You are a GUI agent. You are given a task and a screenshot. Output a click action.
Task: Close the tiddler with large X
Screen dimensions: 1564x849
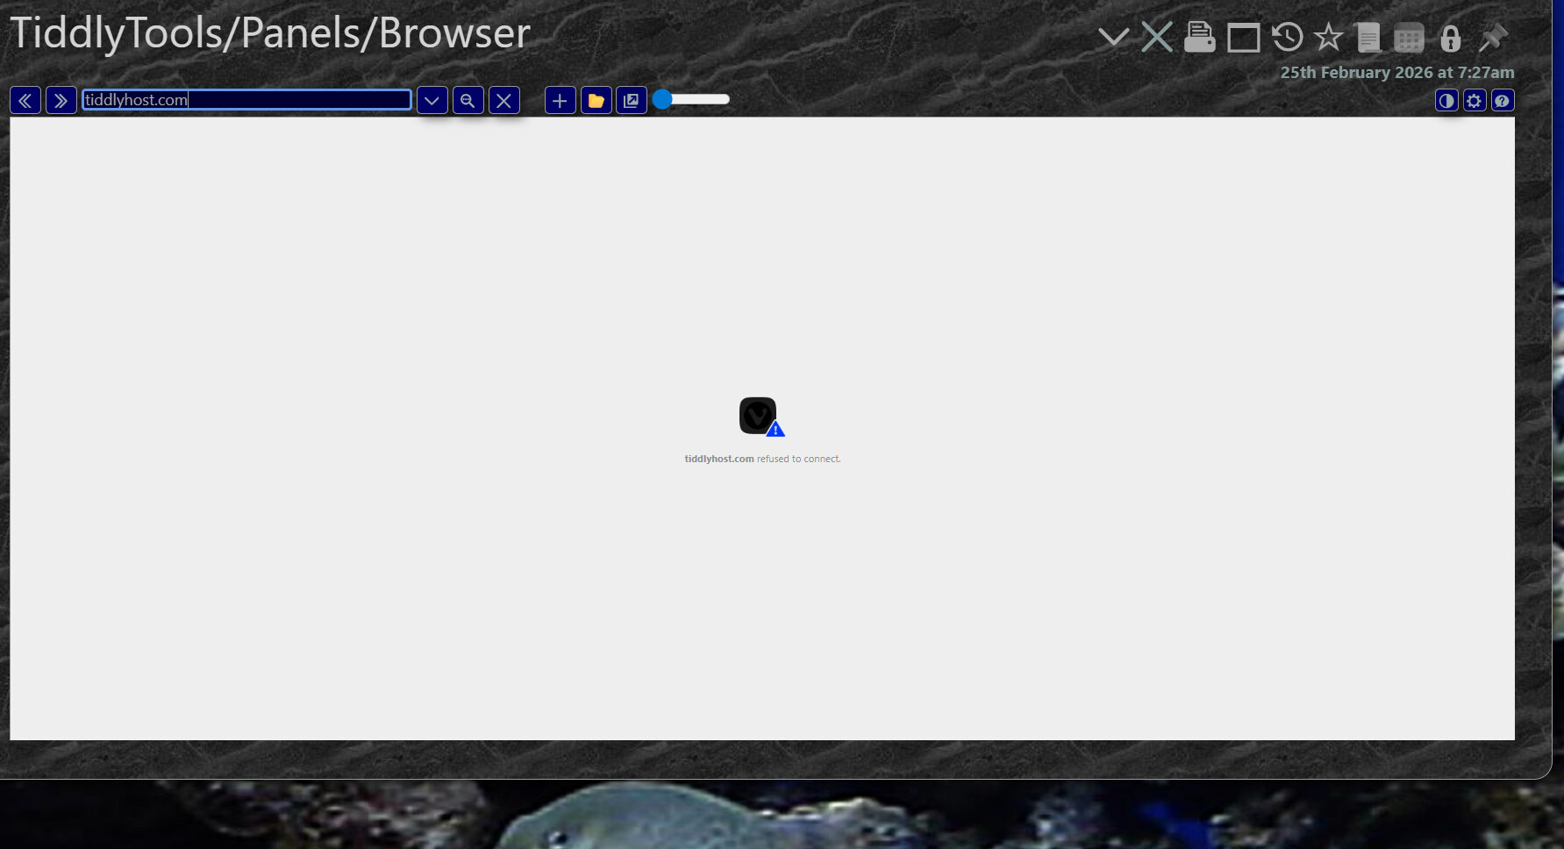pos(1157,38)
